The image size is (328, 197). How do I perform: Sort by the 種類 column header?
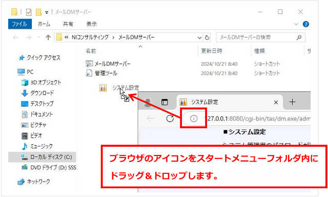coord(259,51)
